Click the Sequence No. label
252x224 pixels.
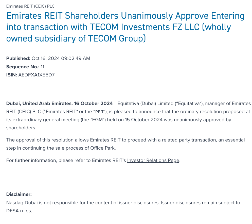(x=23, y=67)
